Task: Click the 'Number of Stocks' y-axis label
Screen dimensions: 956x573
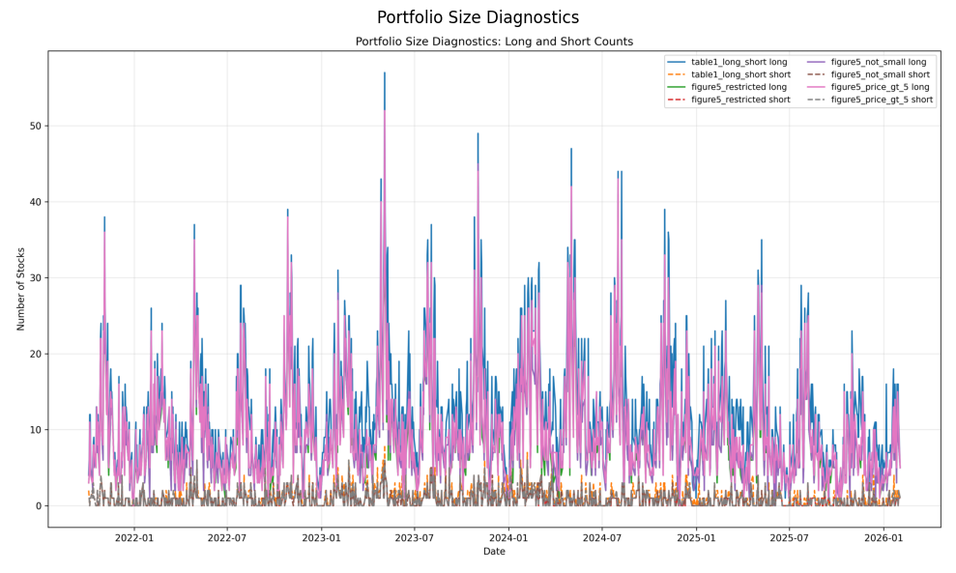Action: coord(20,289)
